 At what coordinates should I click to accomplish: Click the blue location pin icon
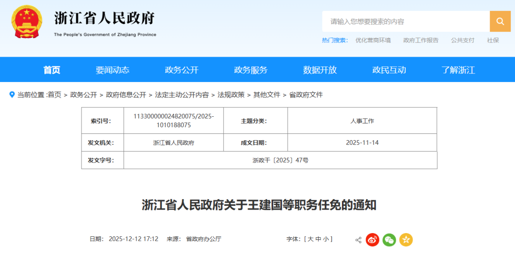pyautogui.click(x=12, y=94)
